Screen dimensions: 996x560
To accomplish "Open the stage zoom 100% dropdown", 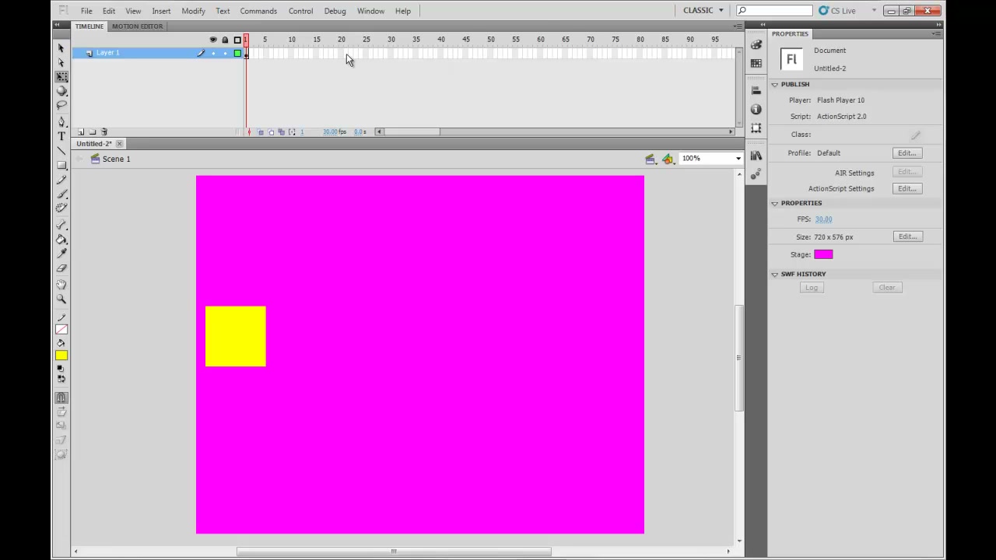I will pos(738,159).
